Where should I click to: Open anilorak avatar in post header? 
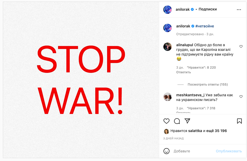168,10
